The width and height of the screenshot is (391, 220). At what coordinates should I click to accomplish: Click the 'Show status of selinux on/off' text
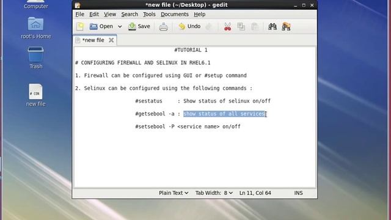click(227, 101)
